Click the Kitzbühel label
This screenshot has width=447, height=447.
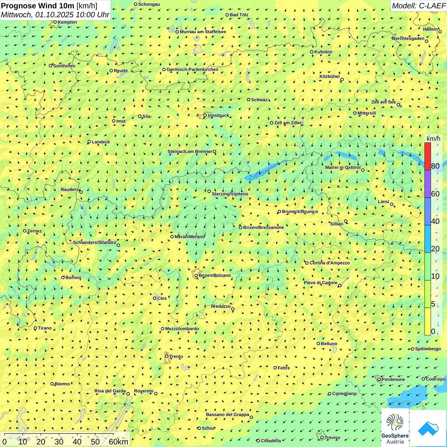[x=330, y=76]
